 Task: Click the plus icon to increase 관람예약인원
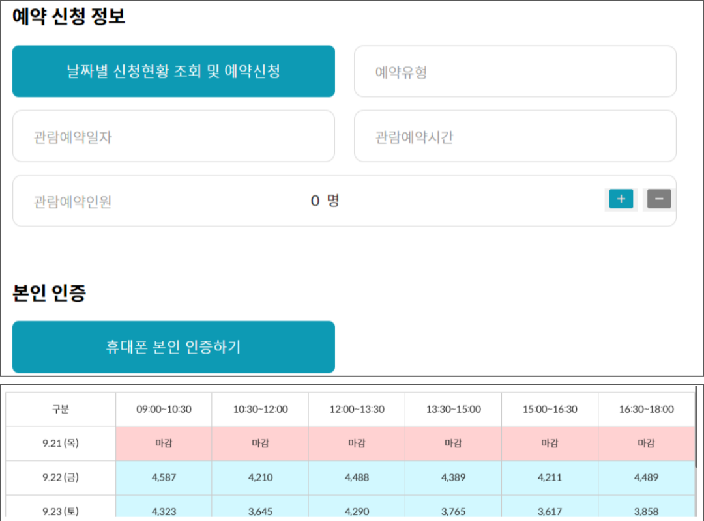[x=621, y=199]
